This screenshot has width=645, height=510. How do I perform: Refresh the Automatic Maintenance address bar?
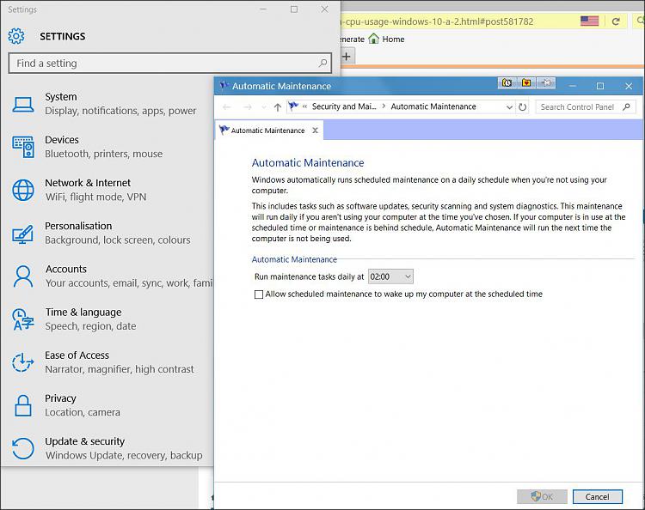click(522, 107)
